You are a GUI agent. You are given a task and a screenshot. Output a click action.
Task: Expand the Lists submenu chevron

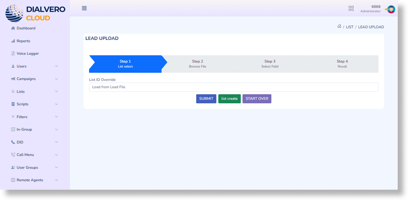[x=56, y=91]
